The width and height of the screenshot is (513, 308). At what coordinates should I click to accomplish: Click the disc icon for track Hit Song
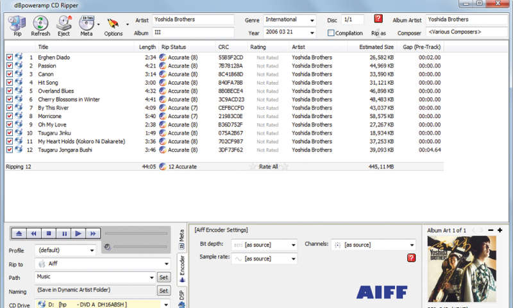pos(19,83)
